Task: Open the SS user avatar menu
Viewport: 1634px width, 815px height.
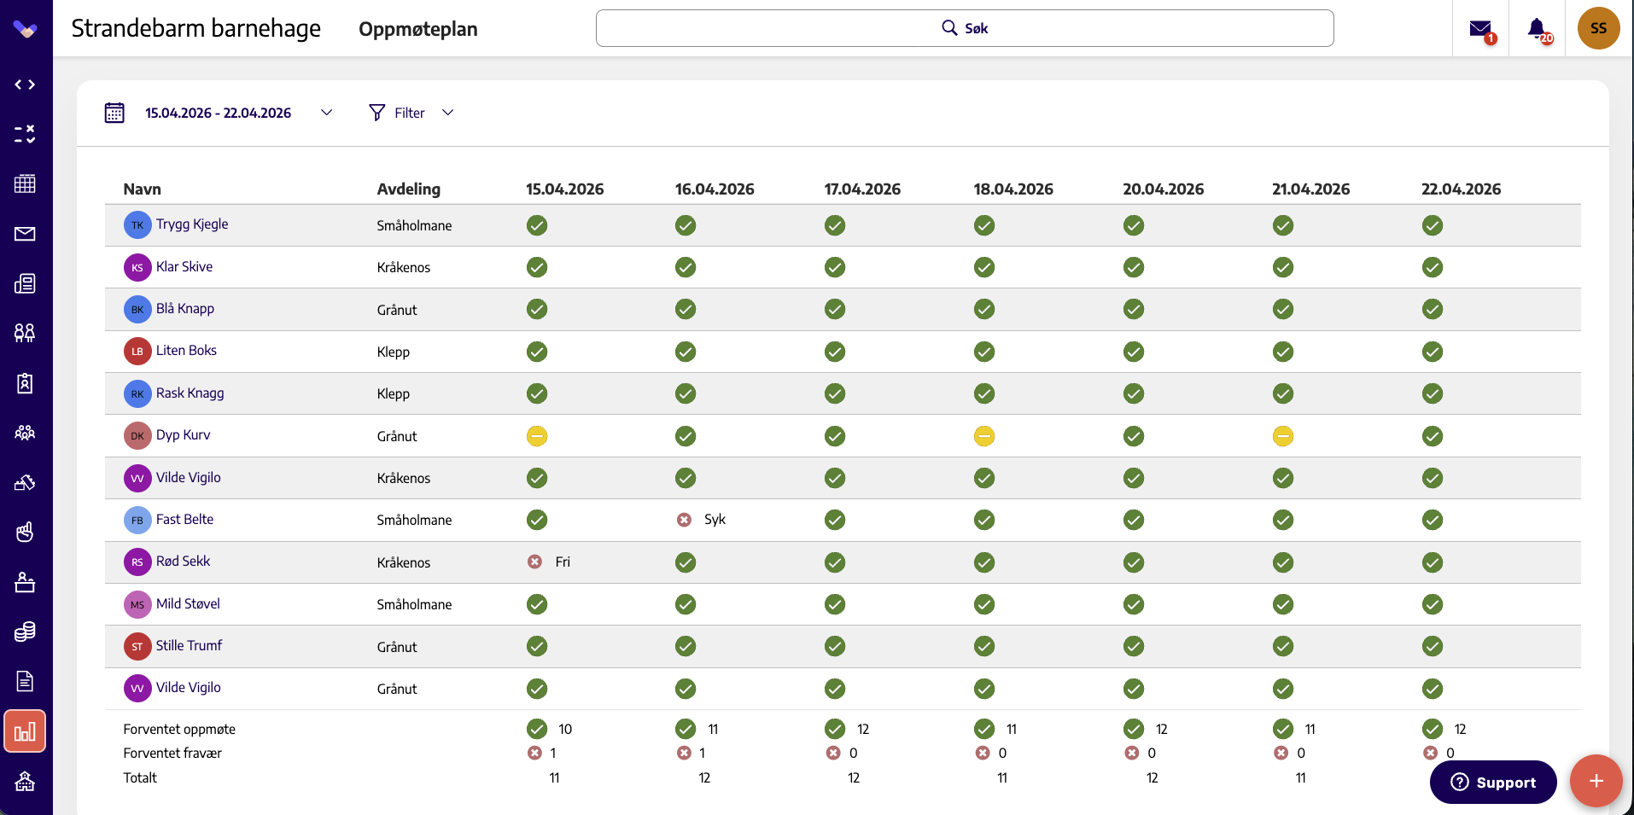Action: (x=1598, y=28)
